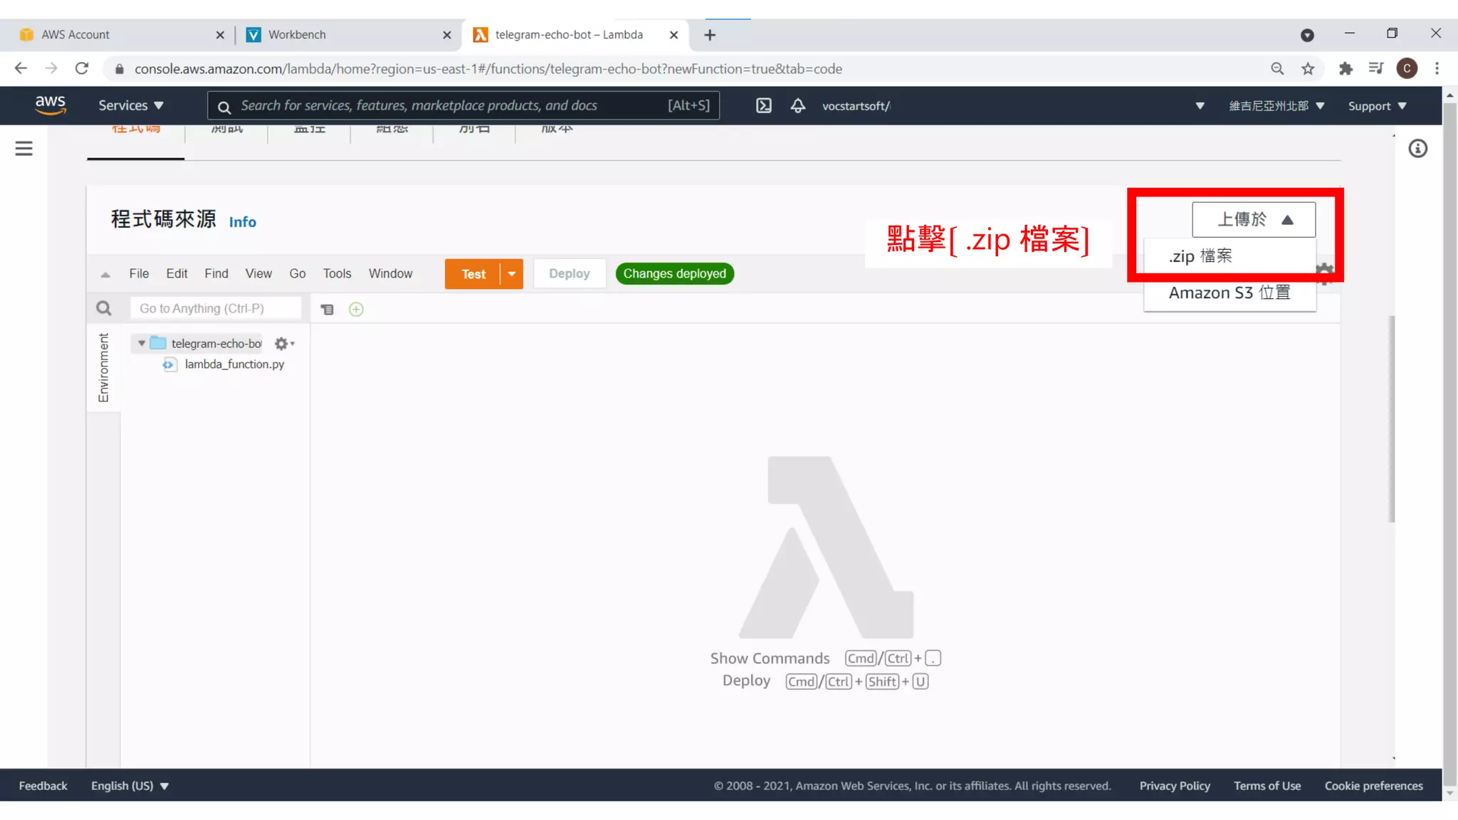Collapse the editor menu bar arrow

coord(105,274)
